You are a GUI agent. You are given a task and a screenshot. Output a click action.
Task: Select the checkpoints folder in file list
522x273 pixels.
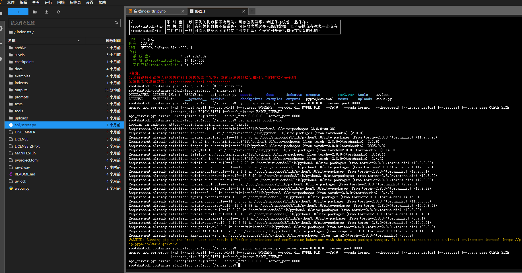(x=24, y=62)
